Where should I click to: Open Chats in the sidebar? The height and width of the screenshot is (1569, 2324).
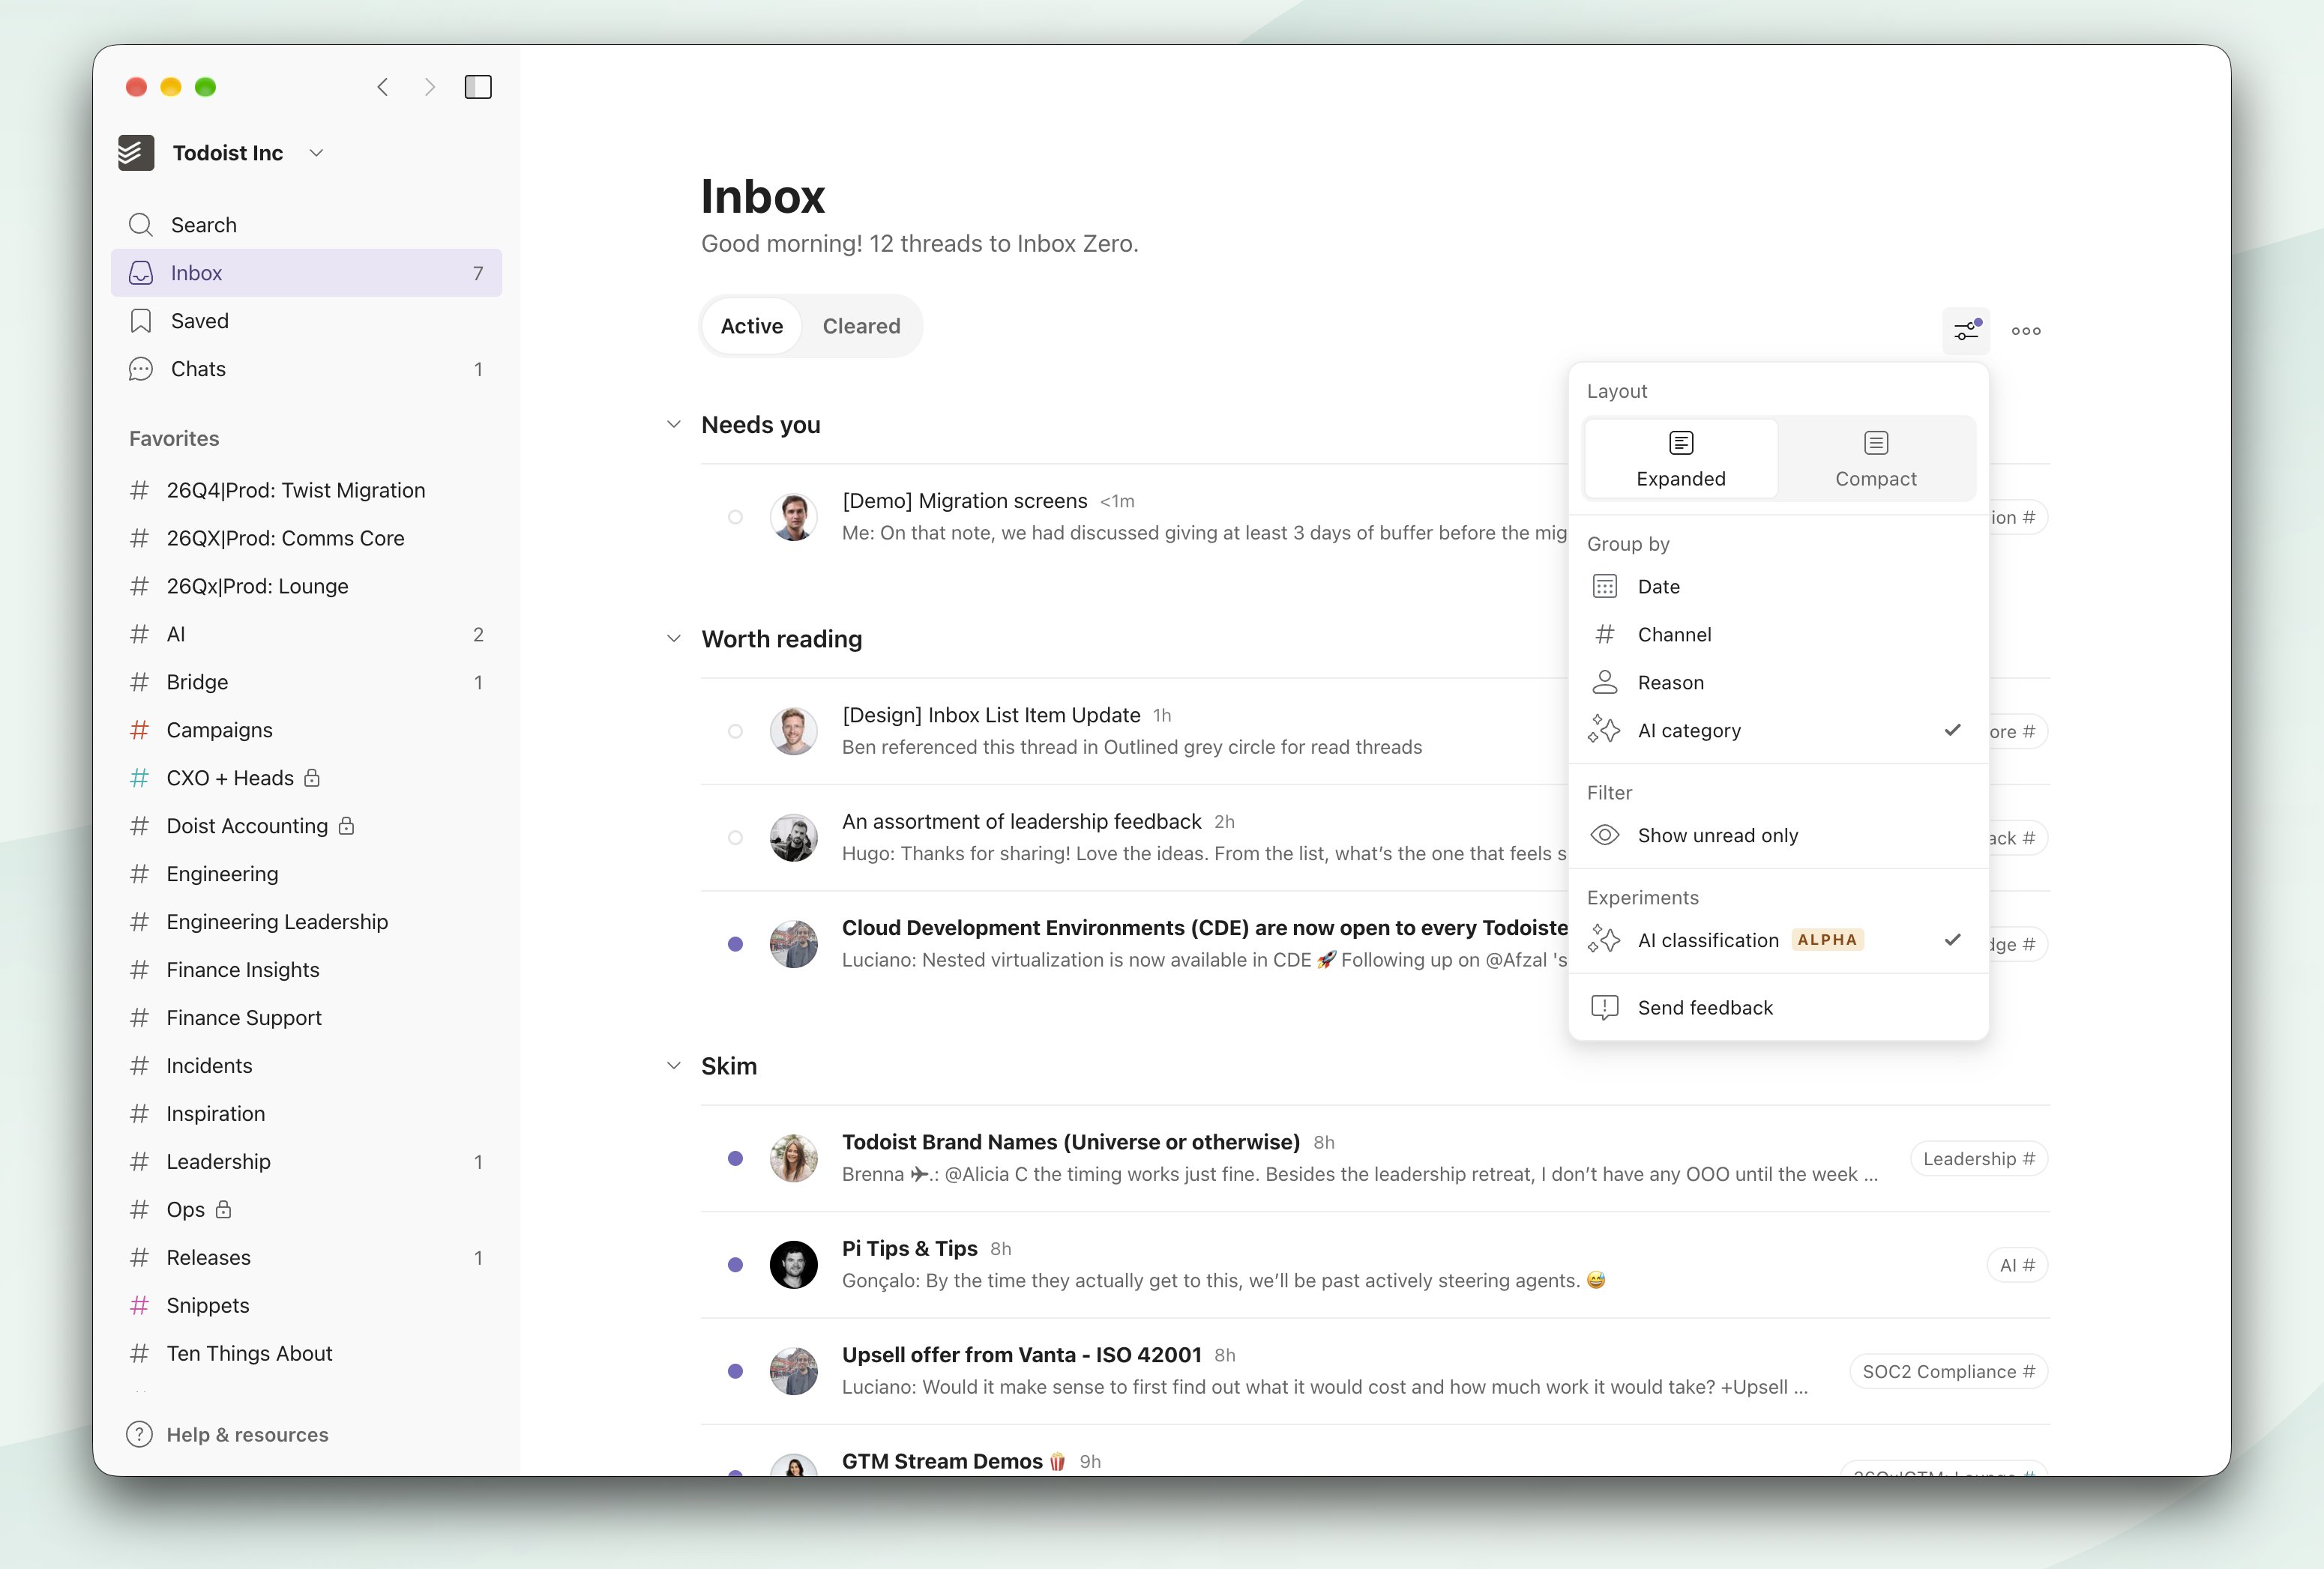[306, 369]
